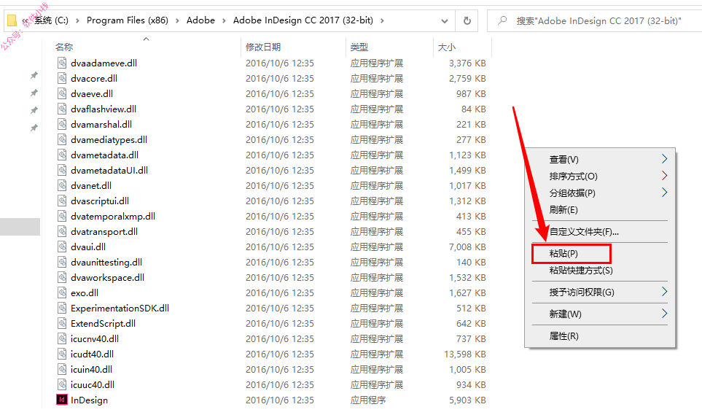Click the dvametadata.dll file icon
Image resolution: width=702 pixels, height=415 pixels.
(62, 155)
